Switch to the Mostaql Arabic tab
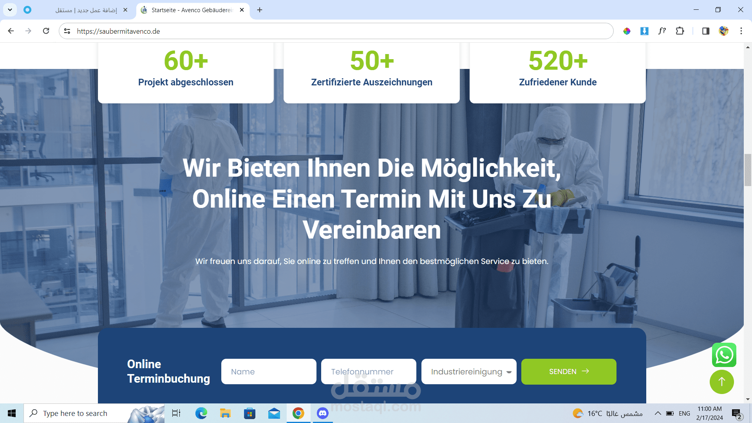The image size is (752, 423). click(86, 10)
